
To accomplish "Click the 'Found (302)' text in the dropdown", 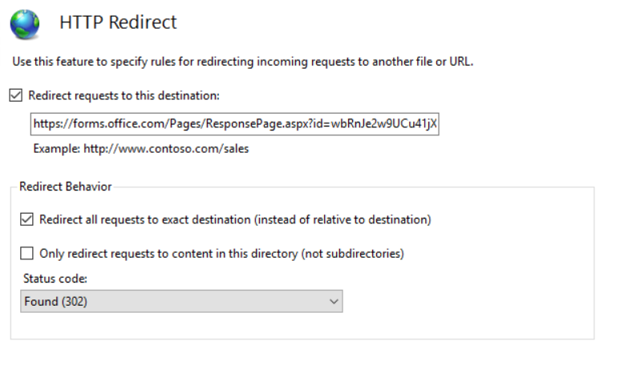I will pyautogui.click(x=55, y=302).
